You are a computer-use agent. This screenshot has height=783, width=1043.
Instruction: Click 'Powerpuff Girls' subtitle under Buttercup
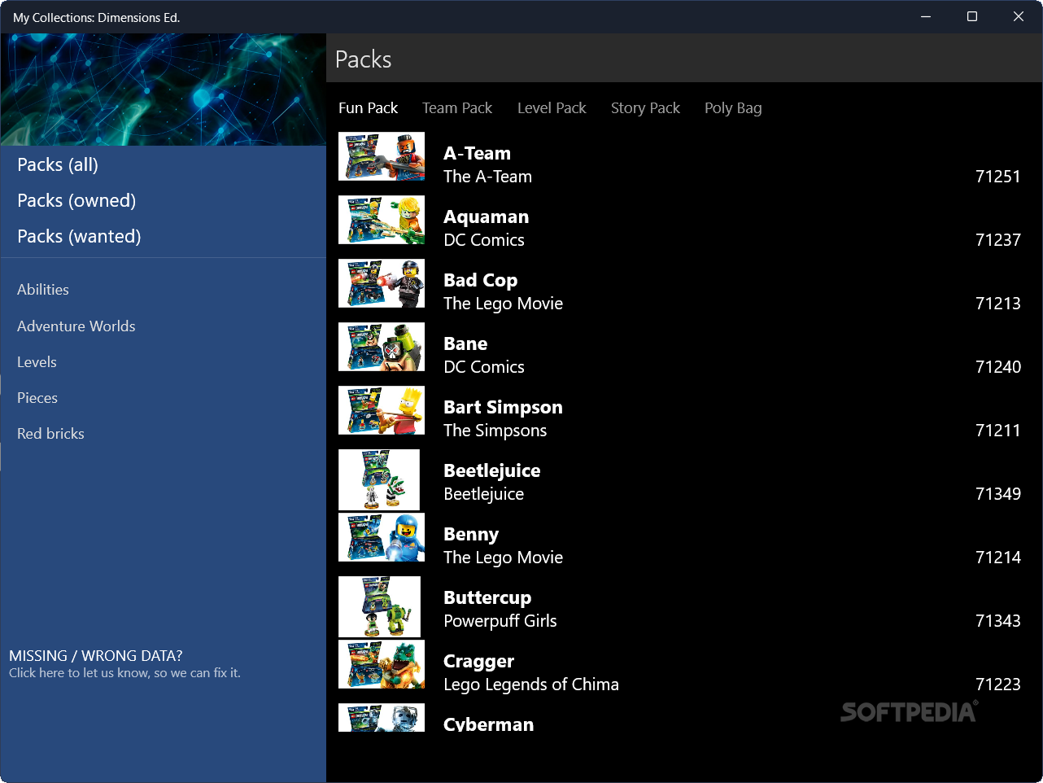click(x=500, y=621)
